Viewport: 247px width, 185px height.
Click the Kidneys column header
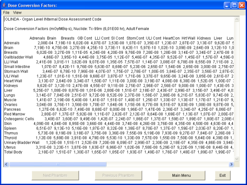pos(204,38)
